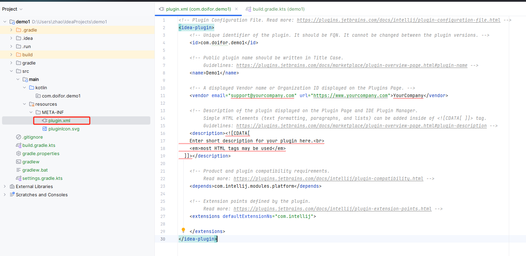Click the demo1 project module icon
Screen dimensions: 526x256
click(x=12, y=22)
